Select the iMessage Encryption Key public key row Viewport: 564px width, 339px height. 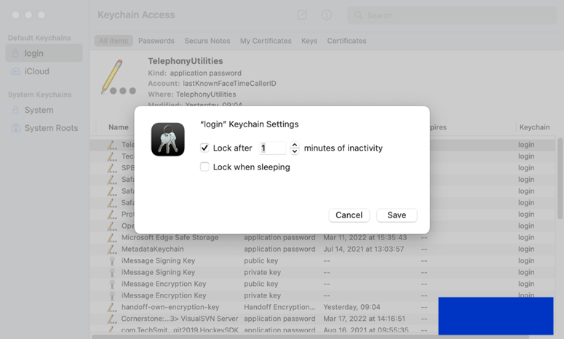tap(322, 284)
